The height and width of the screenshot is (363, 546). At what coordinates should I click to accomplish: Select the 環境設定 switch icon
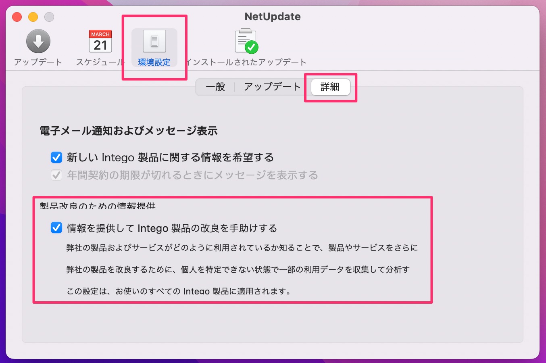tap(154, 42)
